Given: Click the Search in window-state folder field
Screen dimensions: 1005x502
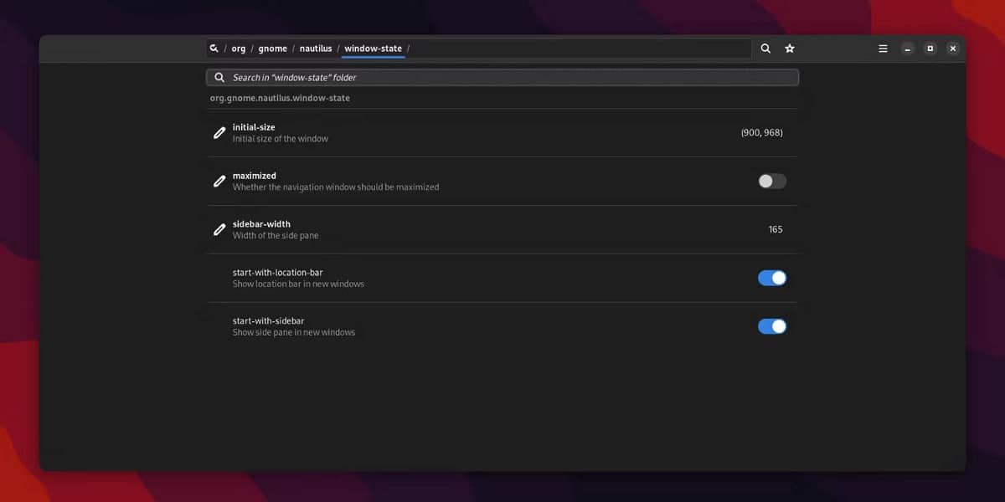Looking at the screenshot, I should tap(502, 77).
